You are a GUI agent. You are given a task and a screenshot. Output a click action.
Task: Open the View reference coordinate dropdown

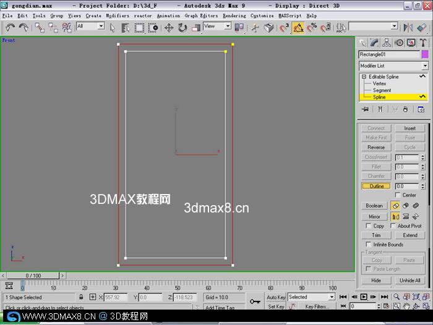coord(228,26)
